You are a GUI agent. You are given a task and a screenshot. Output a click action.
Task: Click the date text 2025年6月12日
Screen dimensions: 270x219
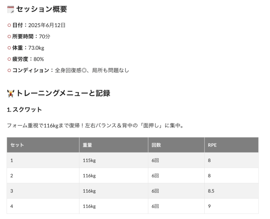click(x=47, y=25)
